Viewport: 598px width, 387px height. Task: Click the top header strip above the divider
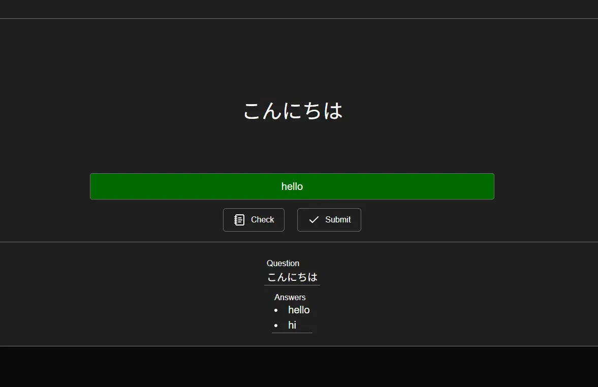tap(299, 9)
